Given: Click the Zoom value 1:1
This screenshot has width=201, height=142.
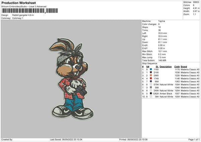Looking at the screenshot, I should (x=194, y=14).
